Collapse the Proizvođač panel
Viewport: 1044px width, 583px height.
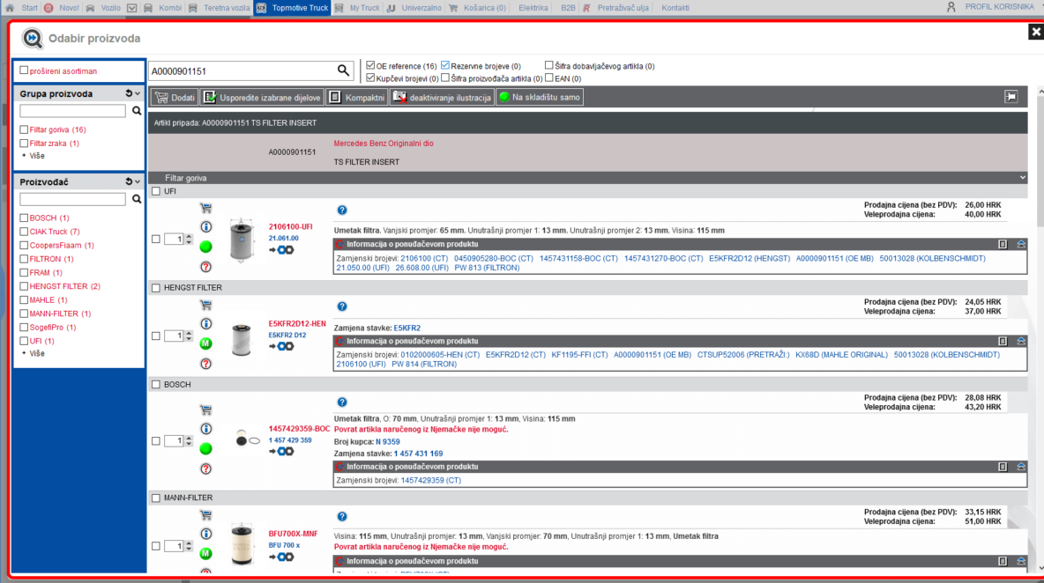pos(138,181)
